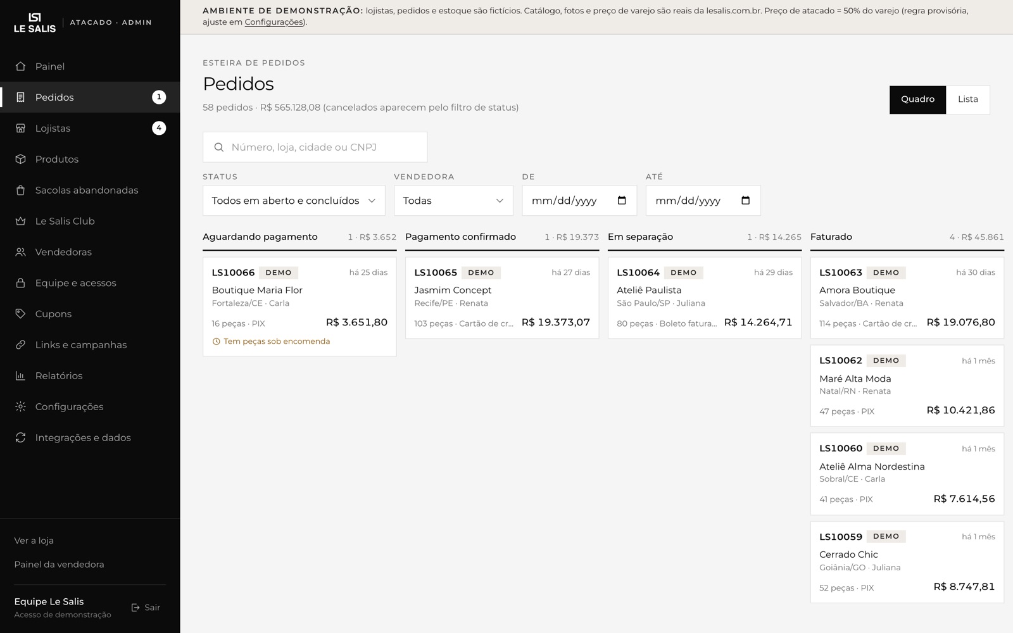Click 'Tem peças sob encomenda' notice

coord(271,341)
